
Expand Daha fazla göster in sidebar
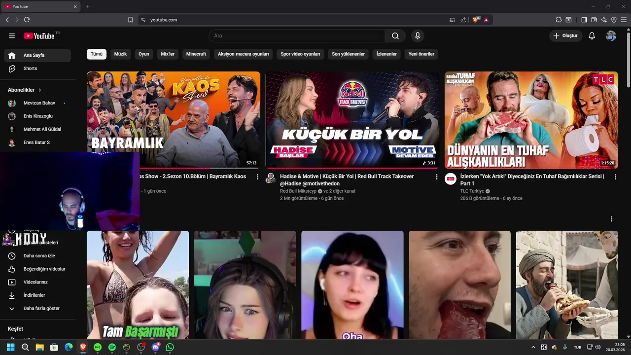pyautogui.click(x=37, y=309)
